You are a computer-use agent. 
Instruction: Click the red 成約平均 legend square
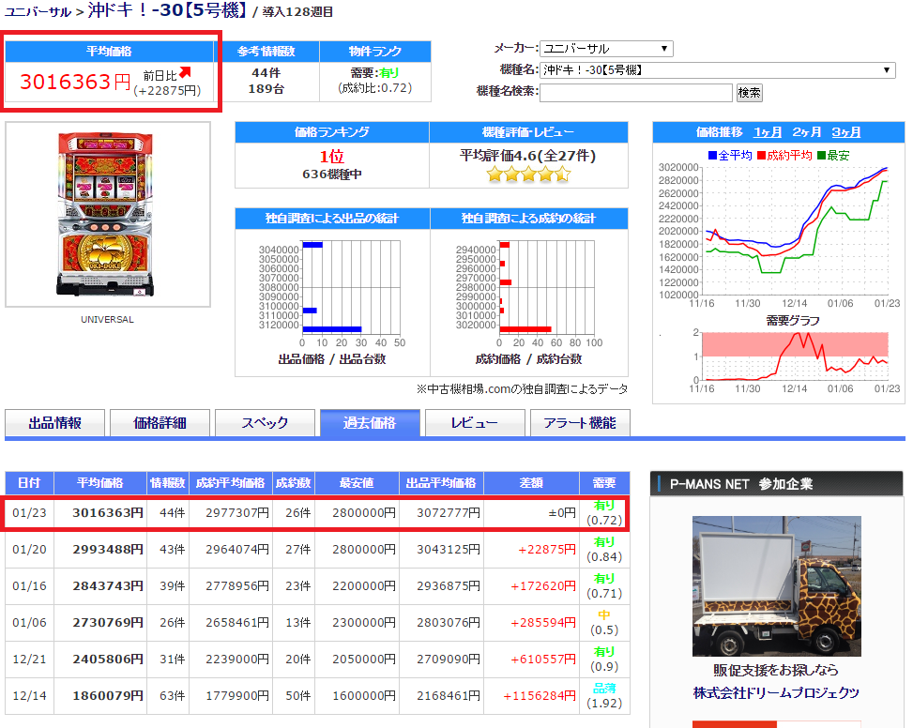tap(760, 156)
